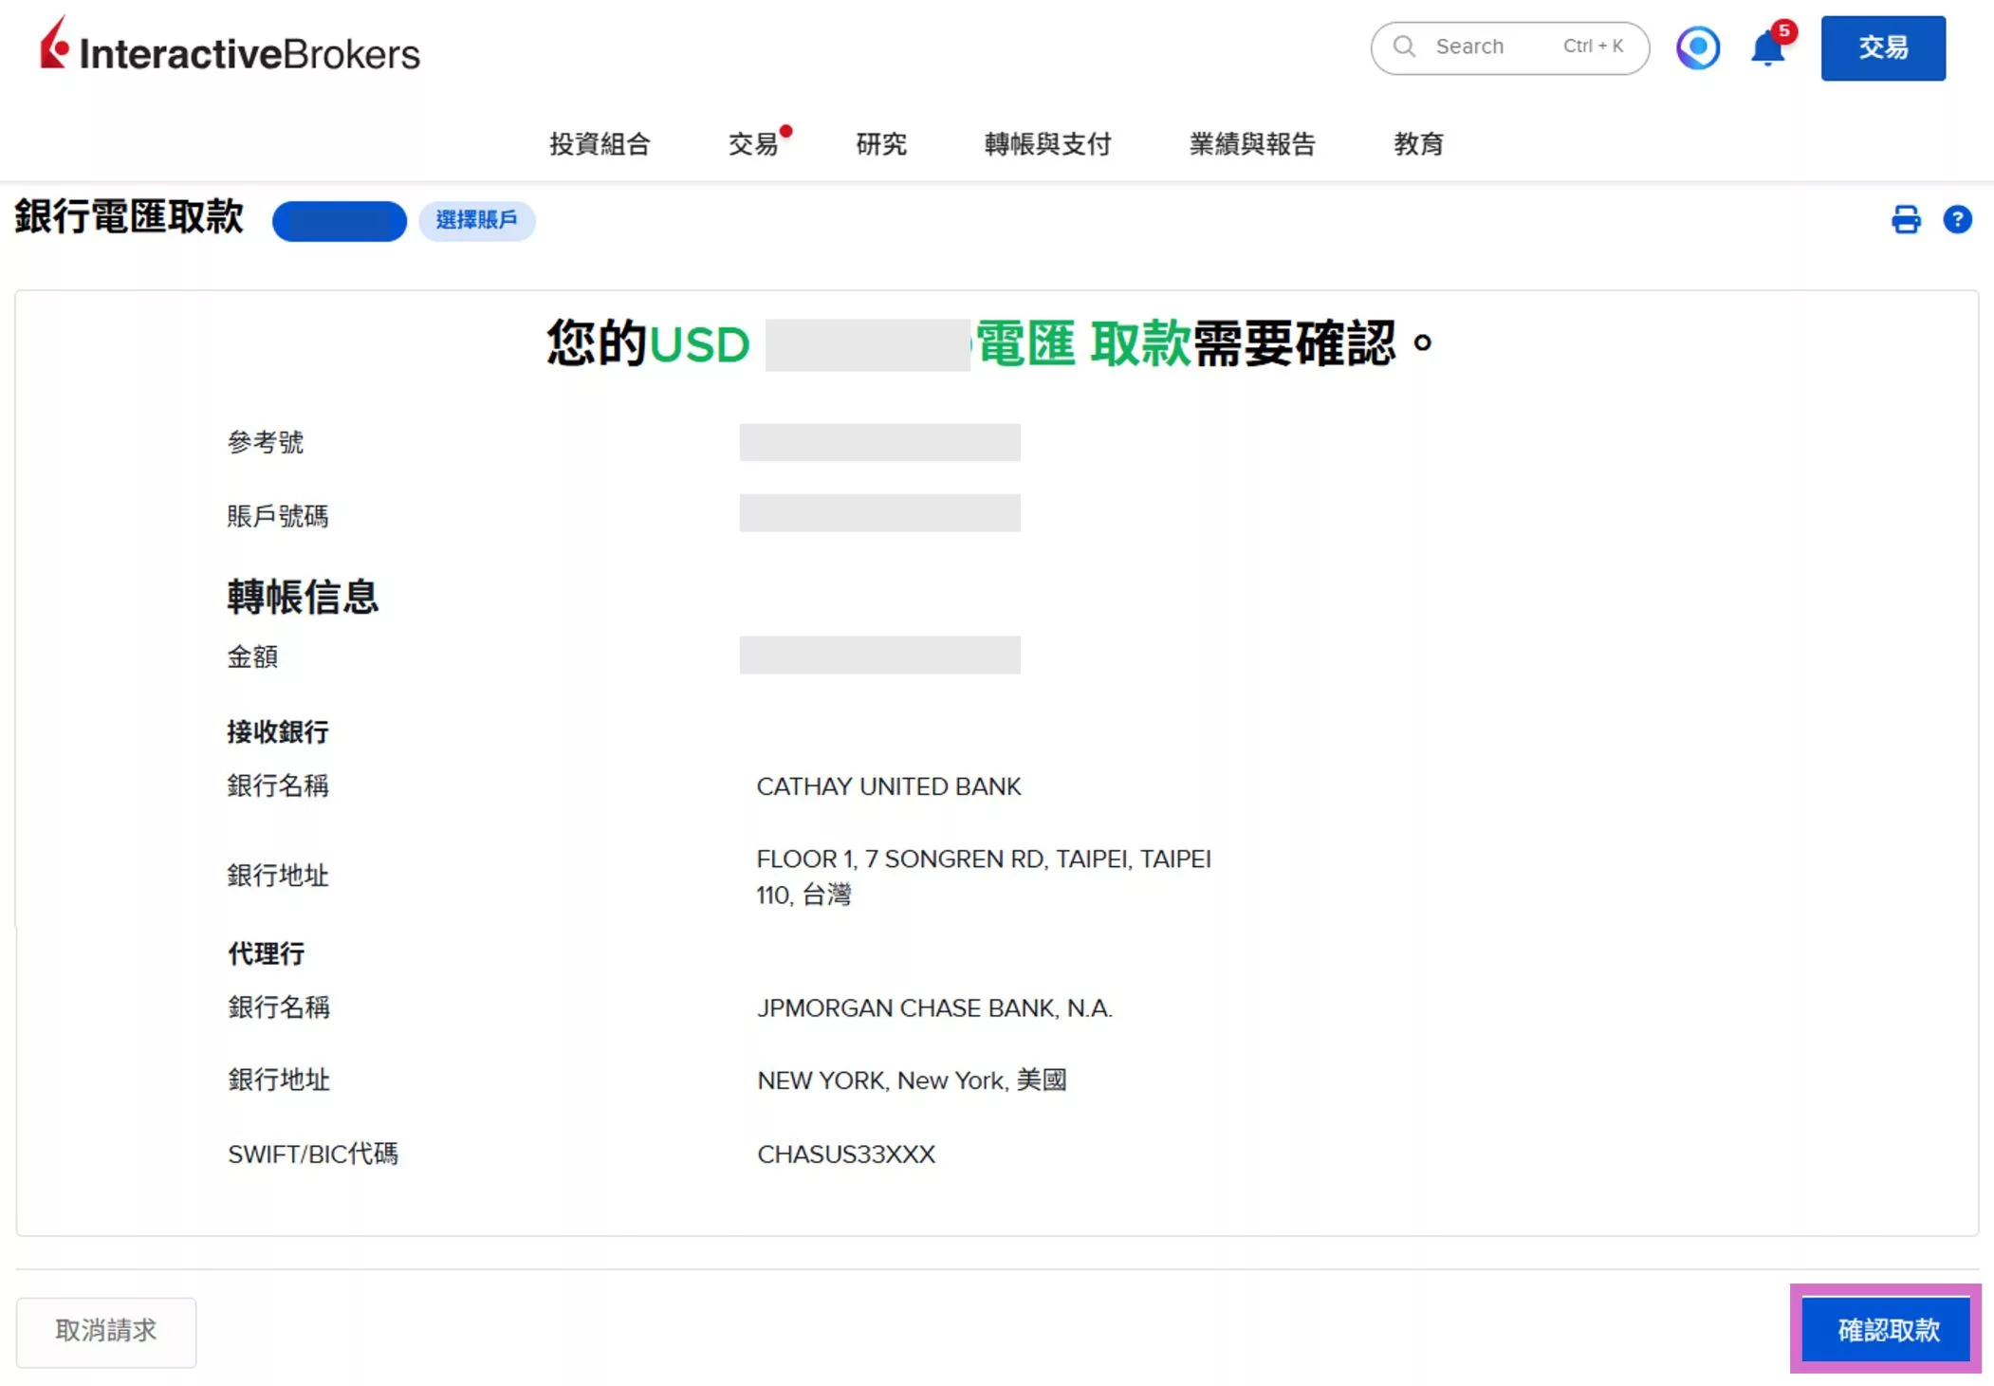Click the 金額 label
This screenshot has width=1994, height=1386.
252,656
